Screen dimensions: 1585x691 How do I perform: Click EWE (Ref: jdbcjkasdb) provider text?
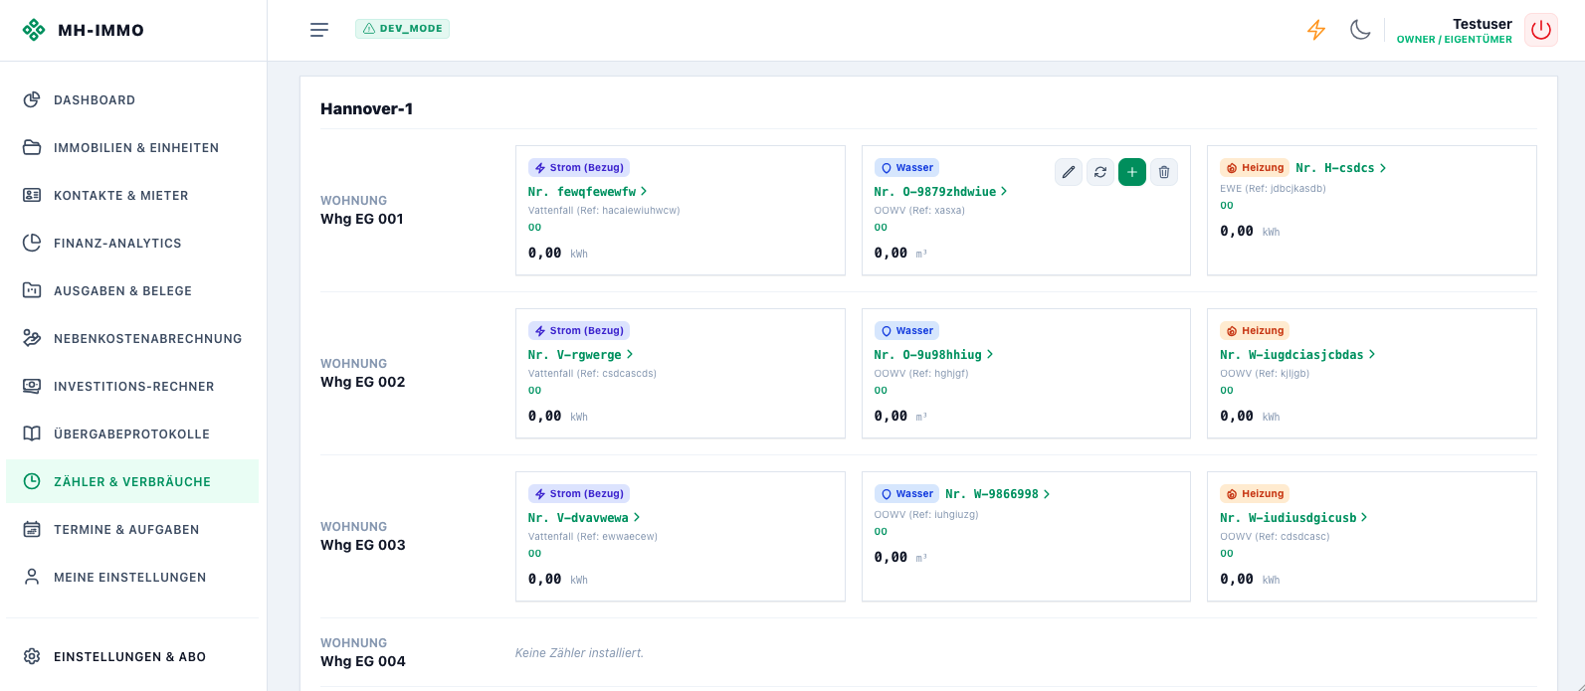[1273, 188]
